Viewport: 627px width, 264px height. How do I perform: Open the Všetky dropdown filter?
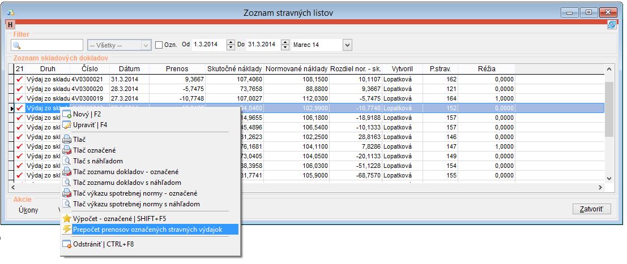[x=146, y=45]
